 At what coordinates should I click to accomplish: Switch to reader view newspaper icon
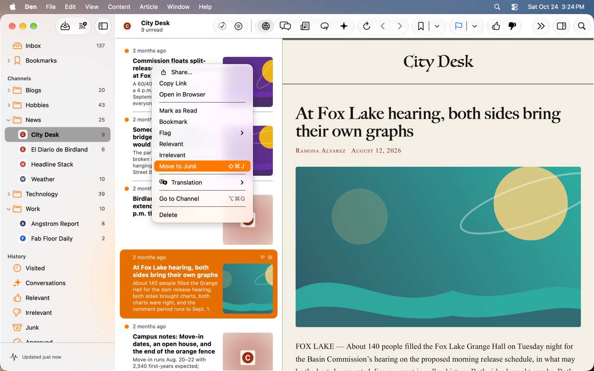click(305, 26)
